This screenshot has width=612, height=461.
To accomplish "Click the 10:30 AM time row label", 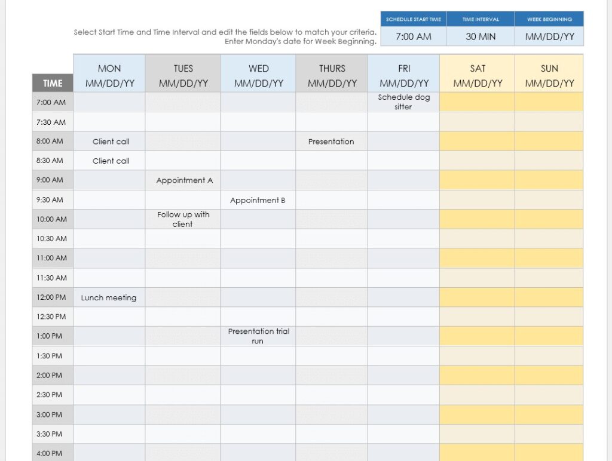I will point(53,239).
